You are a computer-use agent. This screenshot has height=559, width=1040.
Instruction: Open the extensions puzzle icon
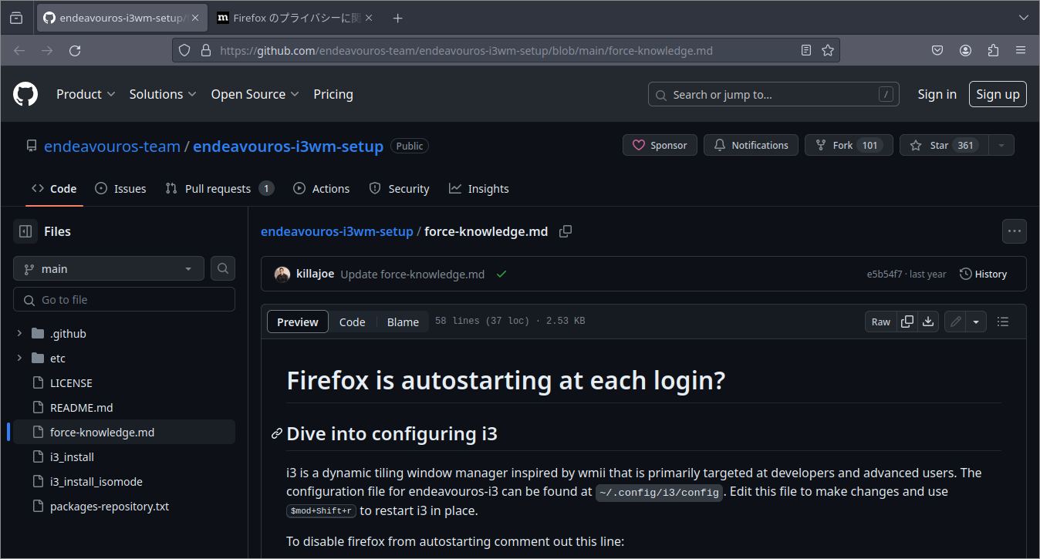993,50
